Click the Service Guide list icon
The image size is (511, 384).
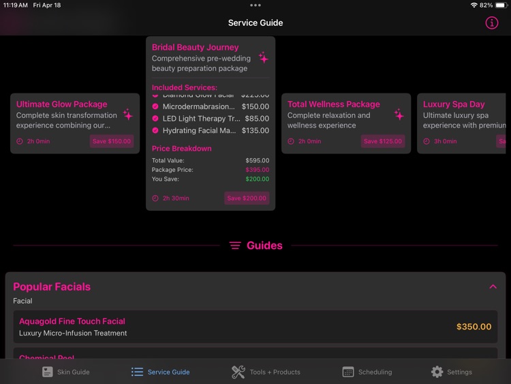pyautogui.click(x=137, y=372)
